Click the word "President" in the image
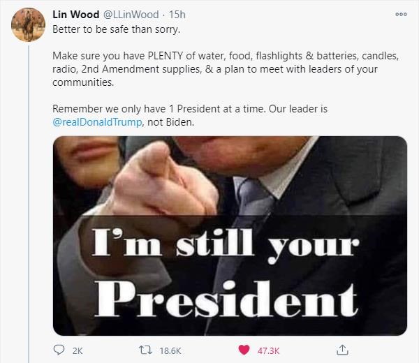Image resolution: width=419 pixels, height=363 pixels. coord(226,299)
